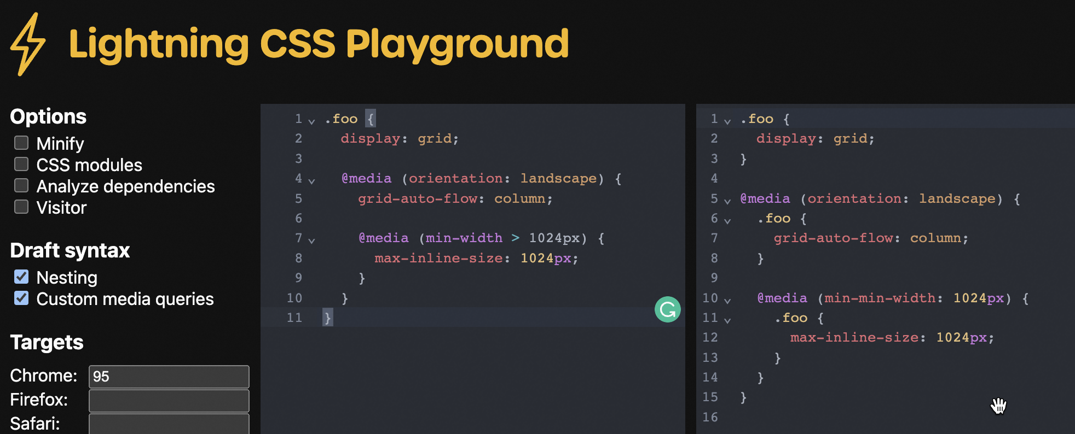Click the Targets heading

(47, 342)
